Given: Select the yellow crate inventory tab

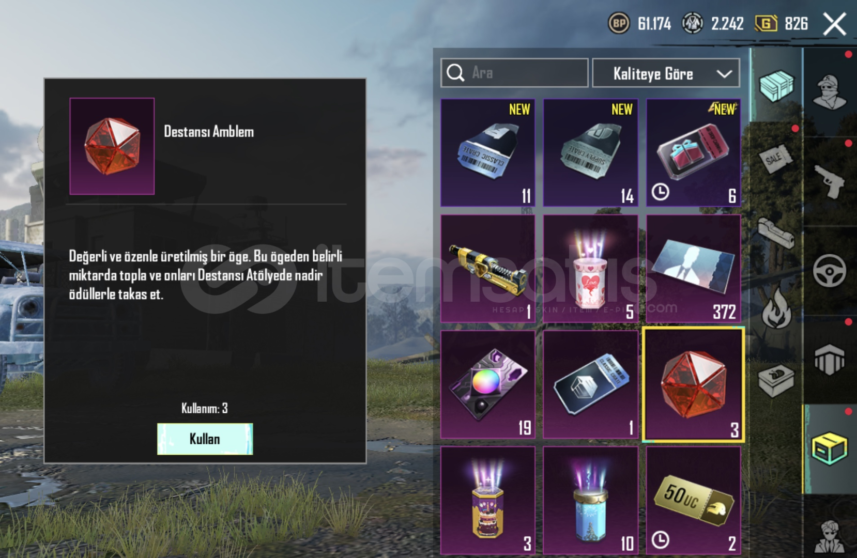Looking at the screenshot, I should click(829, 448).
